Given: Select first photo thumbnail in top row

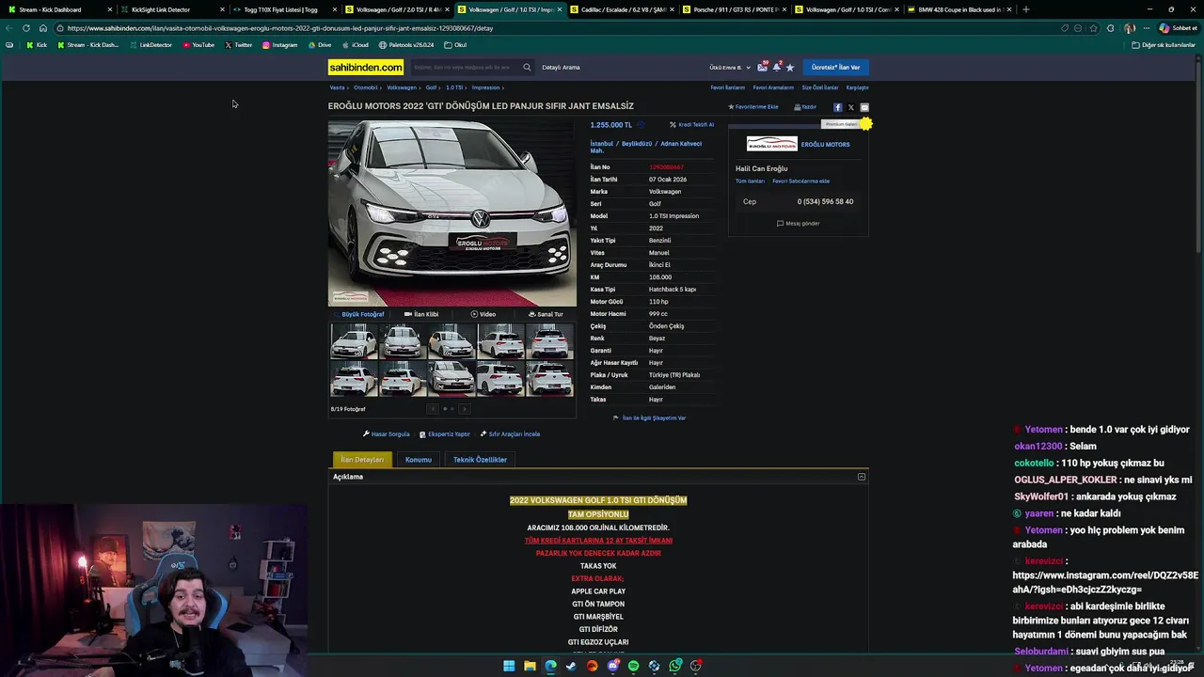Looking at the screenshot, I should (354, 341).
